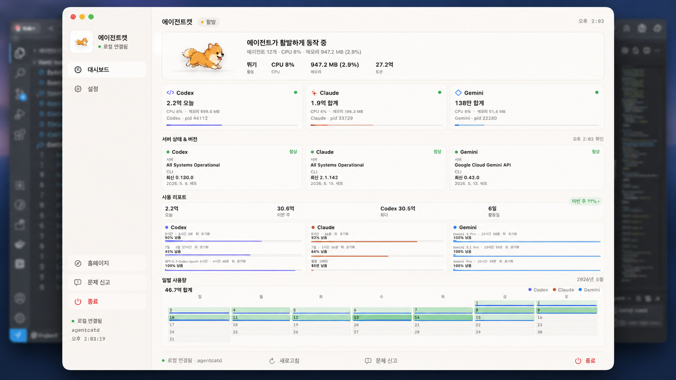Open 설정 in the sidebar
The width and height of the screenshot is (676, 380).
(107, 89)
